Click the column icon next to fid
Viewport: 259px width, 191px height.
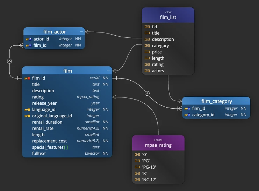pyautogui.click(x=147, y=27)
